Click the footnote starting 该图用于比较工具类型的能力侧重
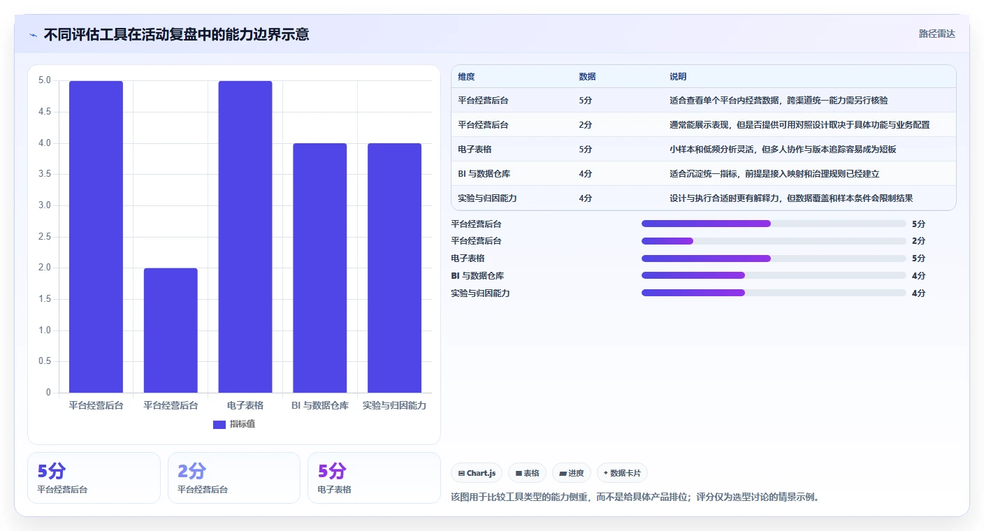Screen dimensions: 984x531 (635, 497)
